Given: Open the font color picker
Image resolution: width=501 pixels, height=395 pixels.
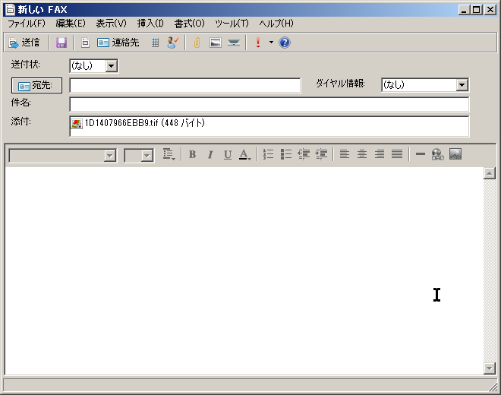Looking at the screenshot, I should 244,154.
